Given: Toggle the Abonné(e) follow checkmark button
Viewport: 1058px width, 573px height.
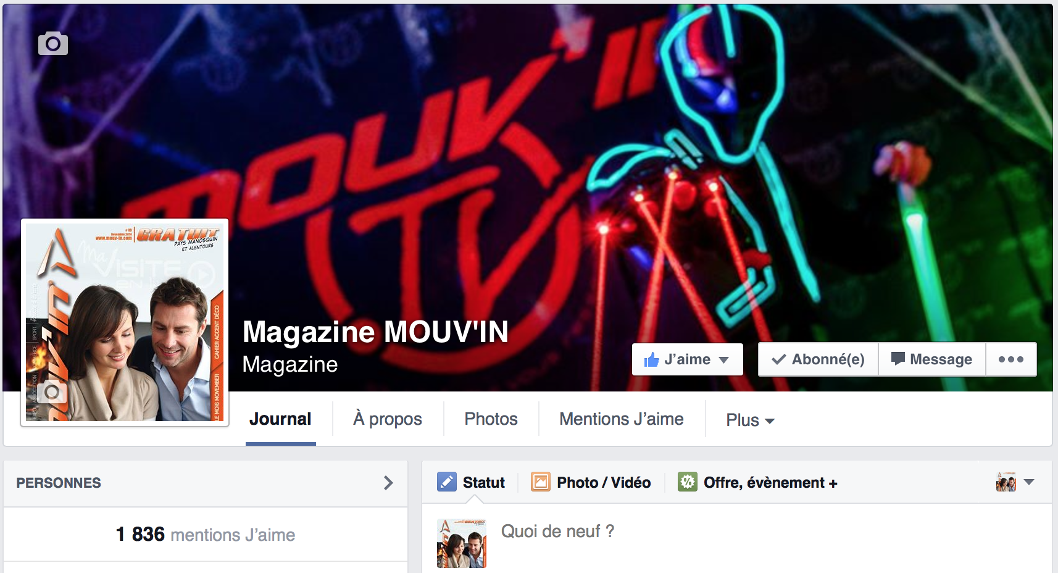Looking at the screenshot, I should tap(818, 359).
